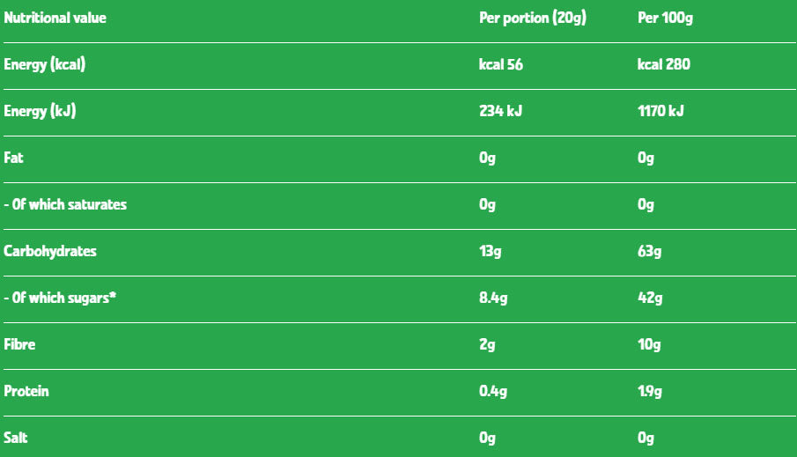Click the "Per 100g" column header

click(665, 18)
